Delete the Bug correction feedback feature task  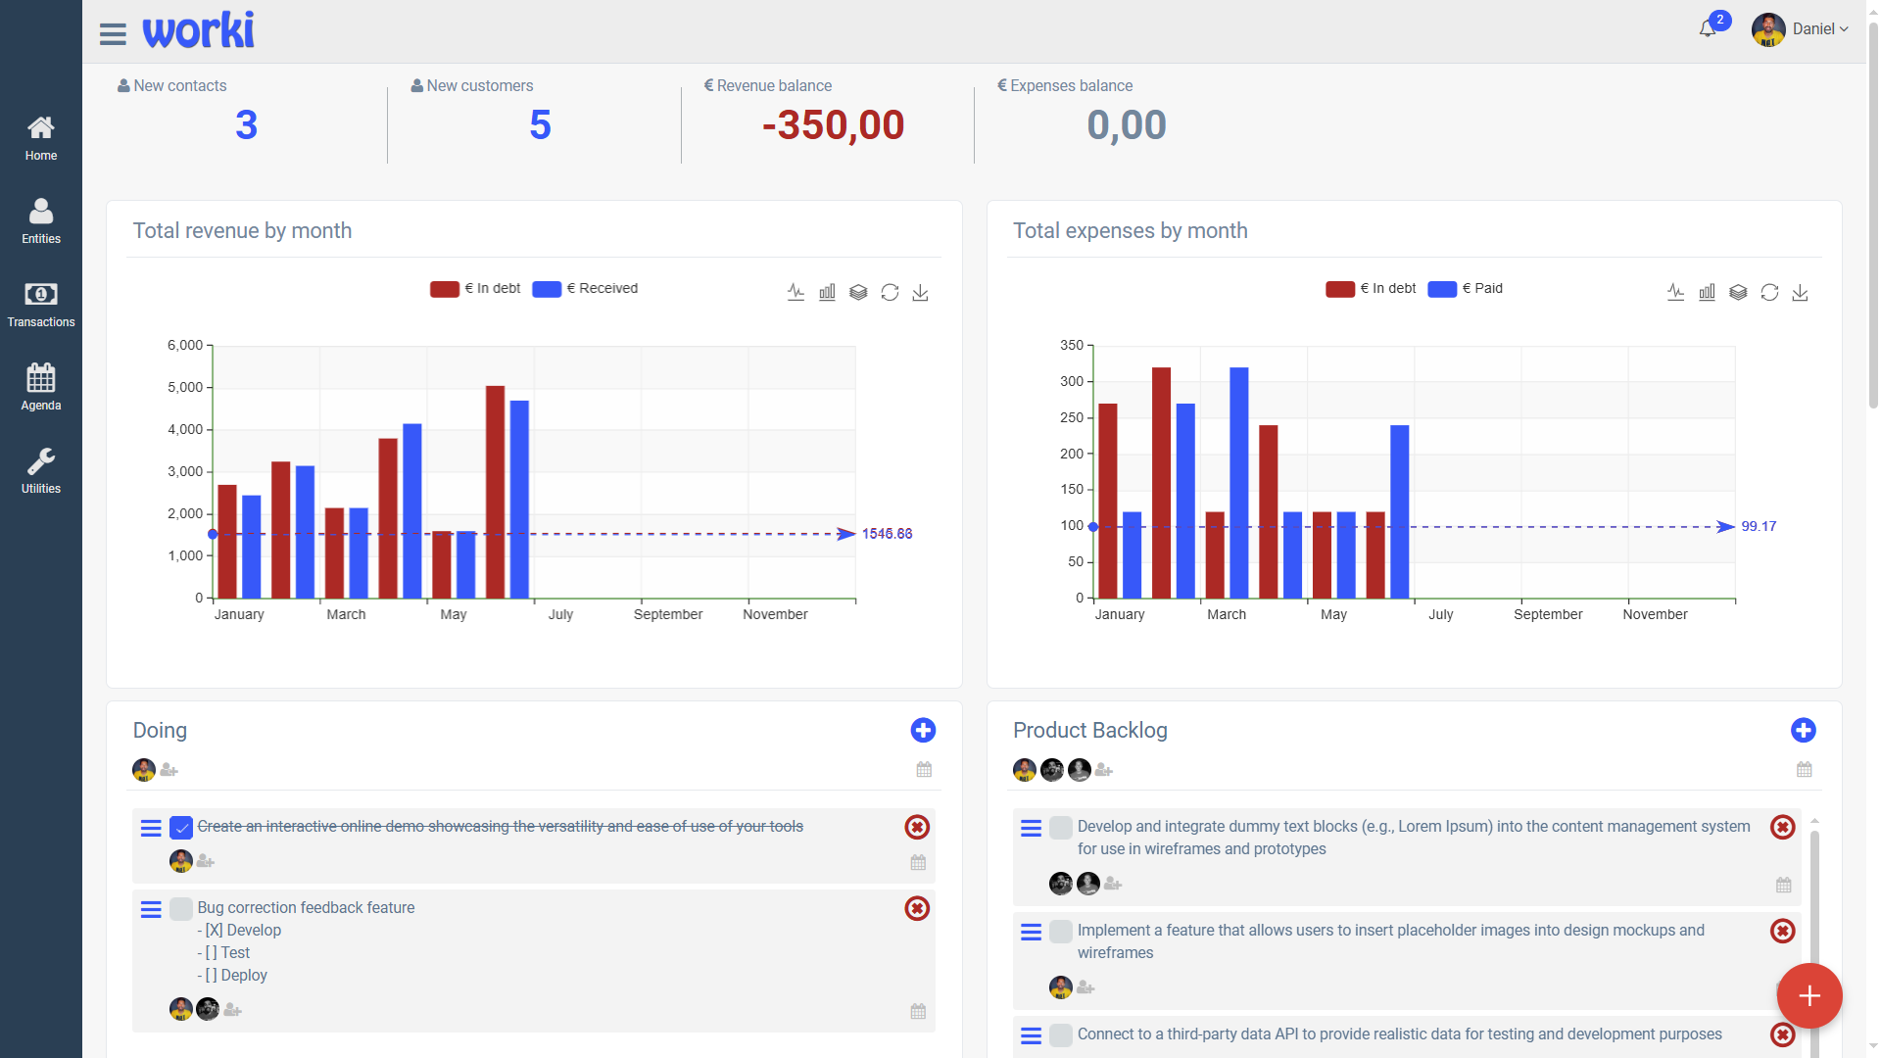coord(917,908)
